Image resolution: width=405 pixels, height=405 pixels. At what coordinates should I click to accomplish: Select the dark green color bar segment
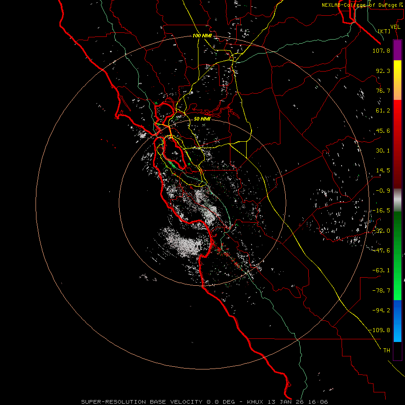coord(397,233)
